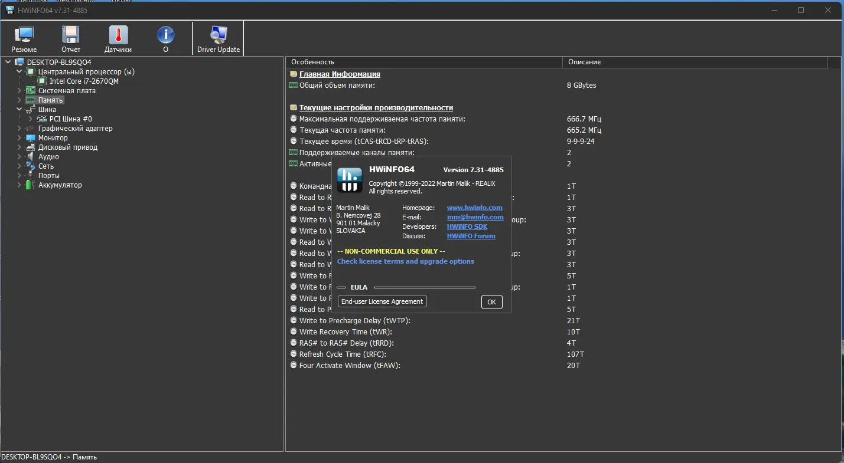Select Аудио tree item
844x463 pixels.
pyautogui.click(x=48, y=156)
